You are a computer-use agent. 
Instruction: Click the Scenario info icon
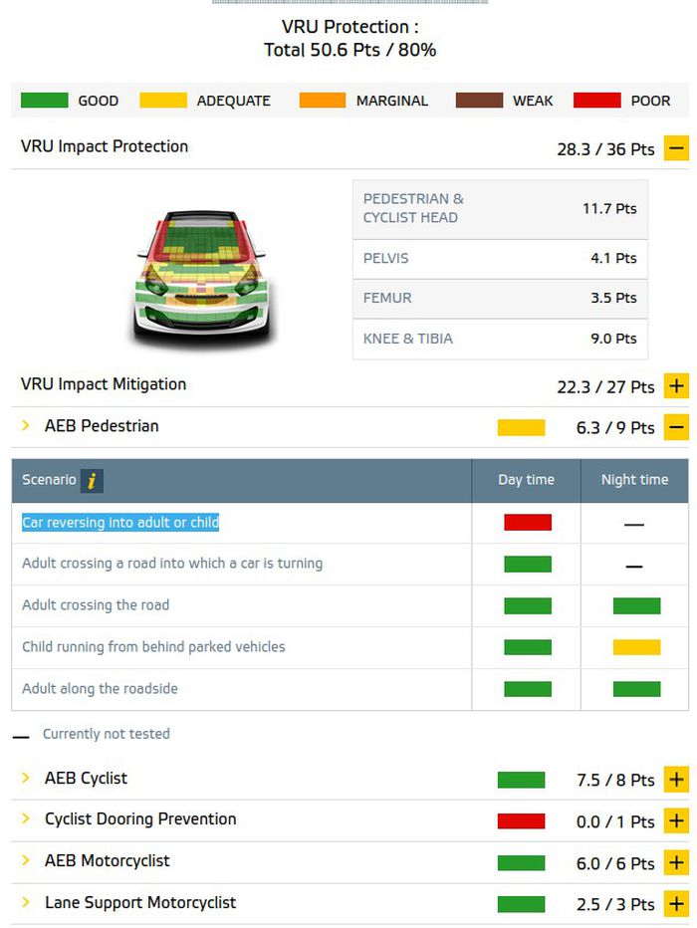[x=93, y=481]
